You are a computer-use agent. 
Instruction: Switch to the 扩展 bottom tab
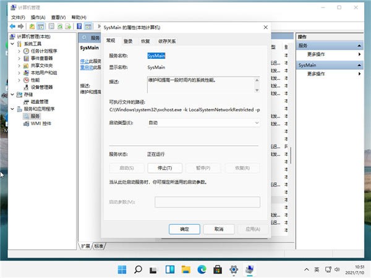85,246
